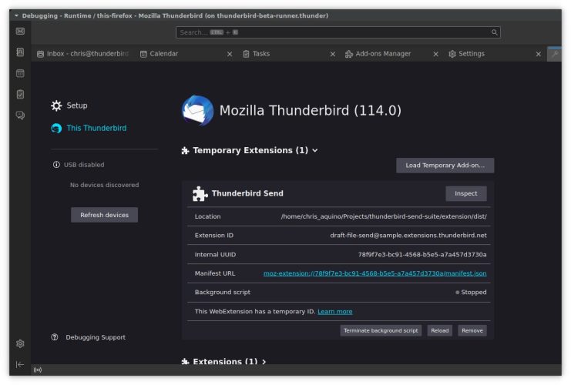Click the USB disabled info icon
Image resolution: width=571 pixels, height=385 pixels.
(56, 165)
